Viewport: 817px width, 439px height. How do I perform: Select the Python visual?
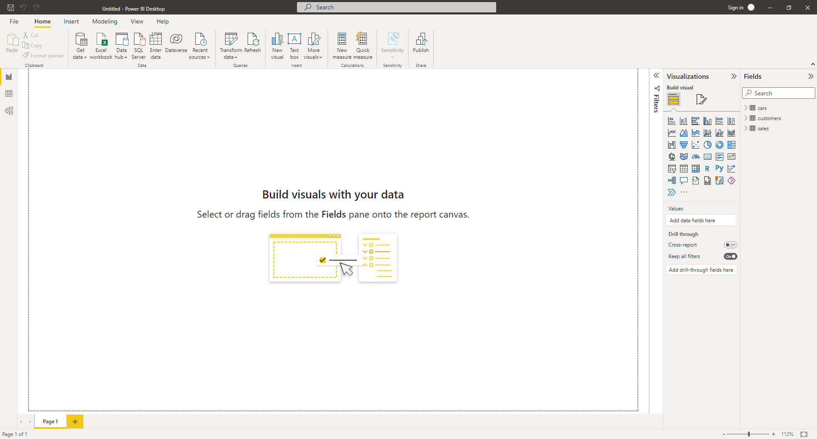pyautogui.click(x=720, y=169)
